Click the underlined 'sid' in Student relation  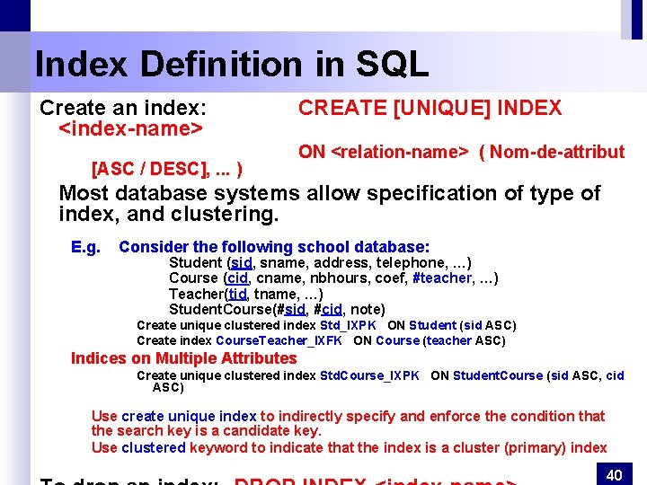[242, 262]
